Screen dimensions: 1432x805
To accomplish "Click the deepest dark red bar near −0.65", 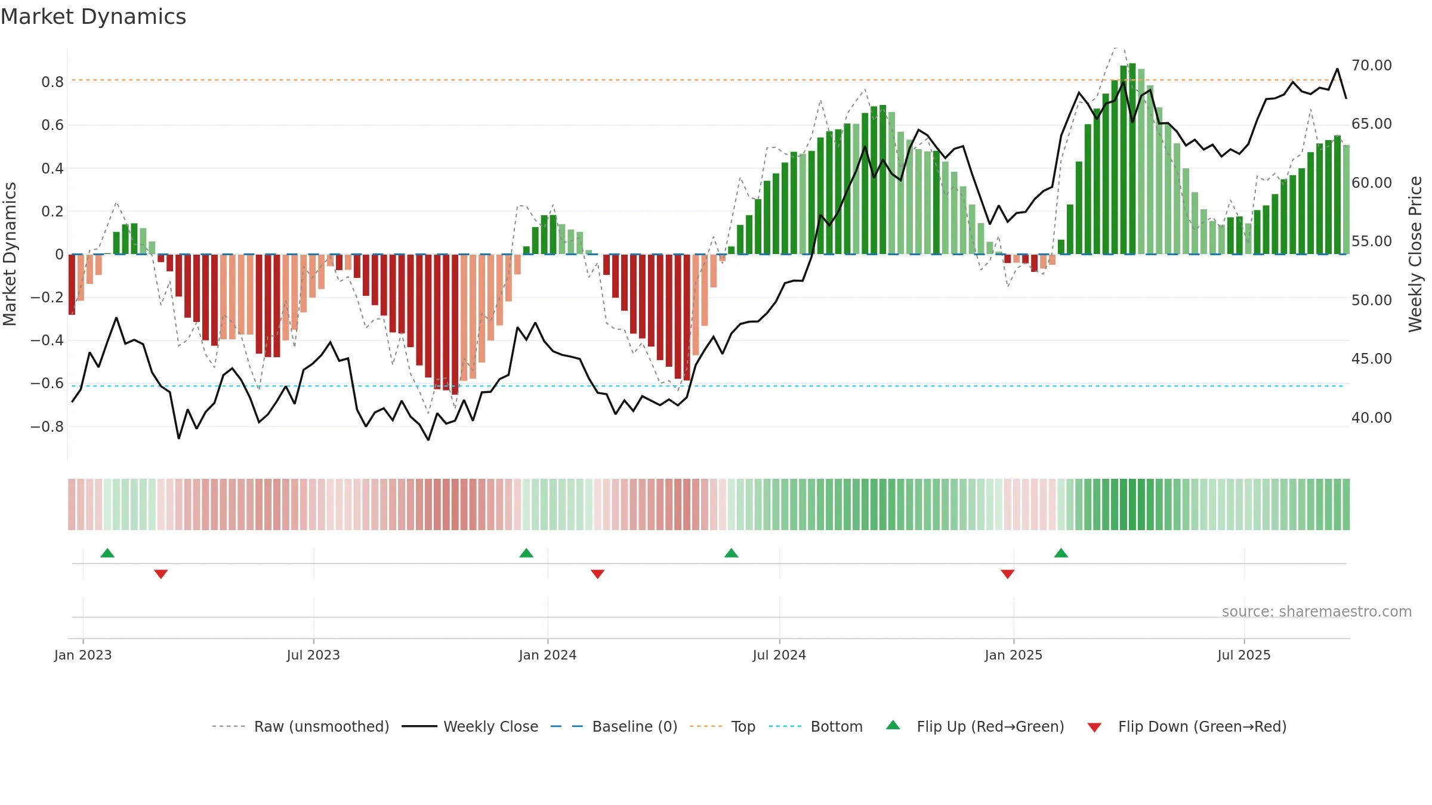I will pyautogui.click(x=455, y=324).
